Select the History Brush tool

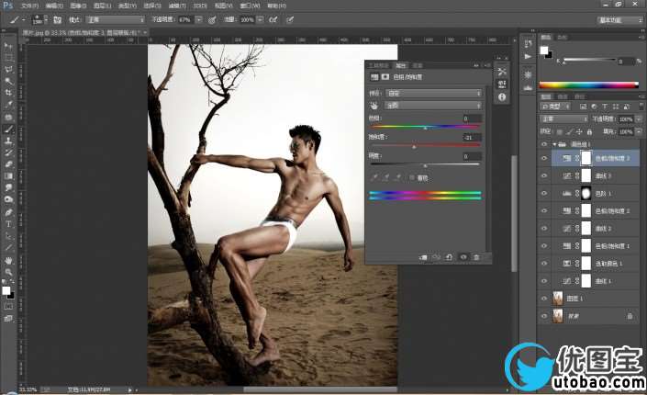coord(8,152)
